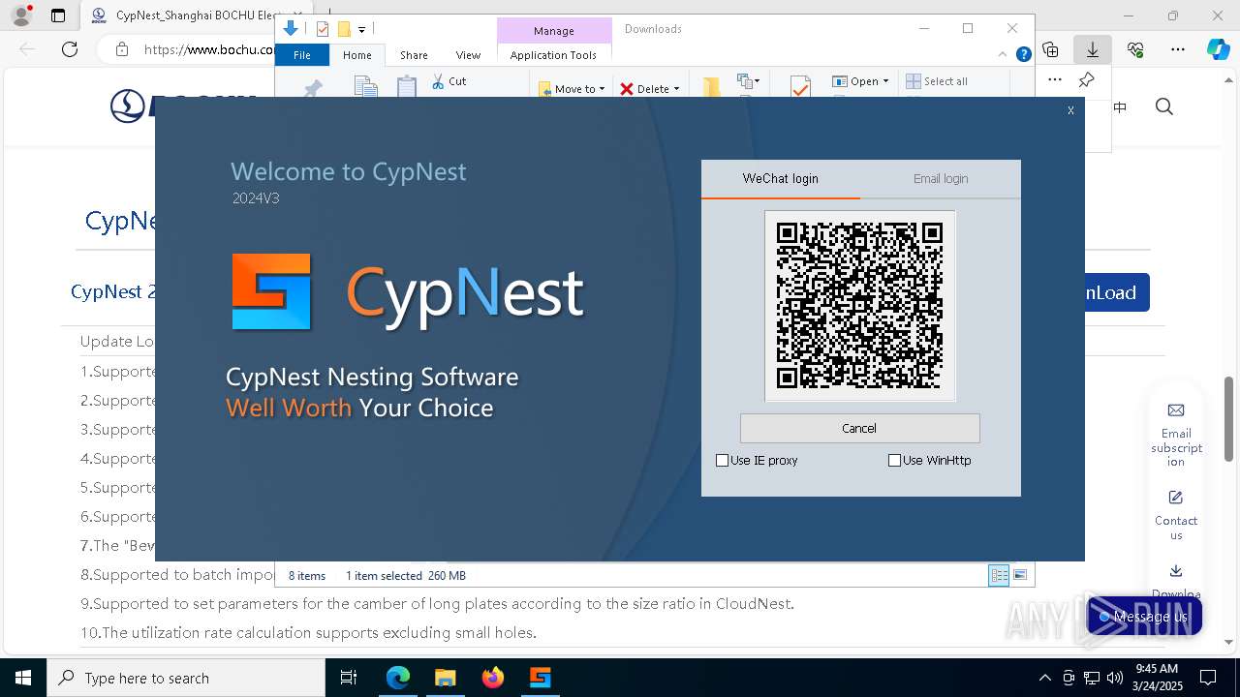Open the Application Tools ribbon tab
The width and height of the screenshot is (1240, 697).
pos(553,55)
